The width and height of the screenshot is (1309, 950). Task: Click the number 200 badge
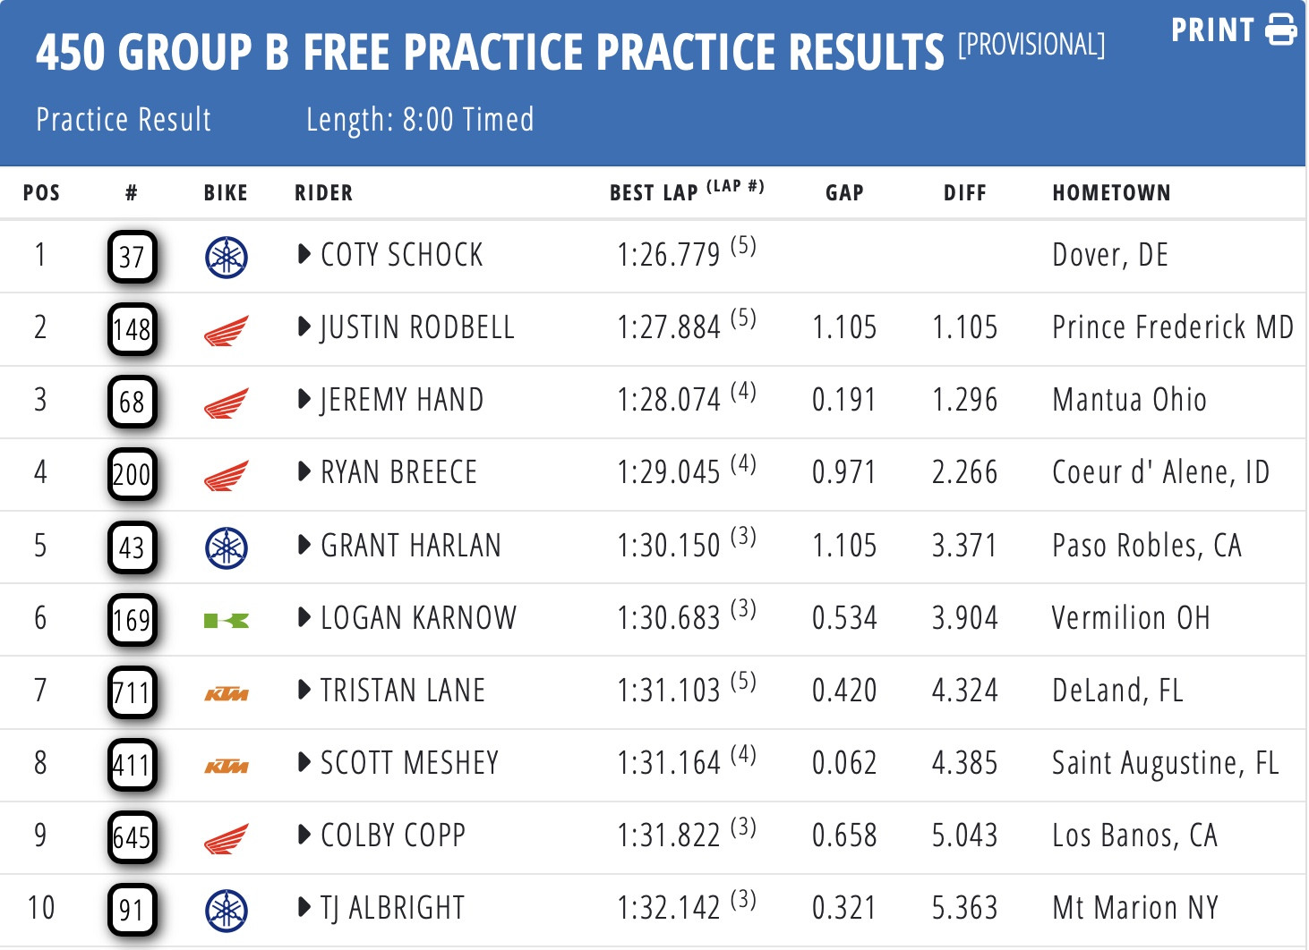click(133, 475)
